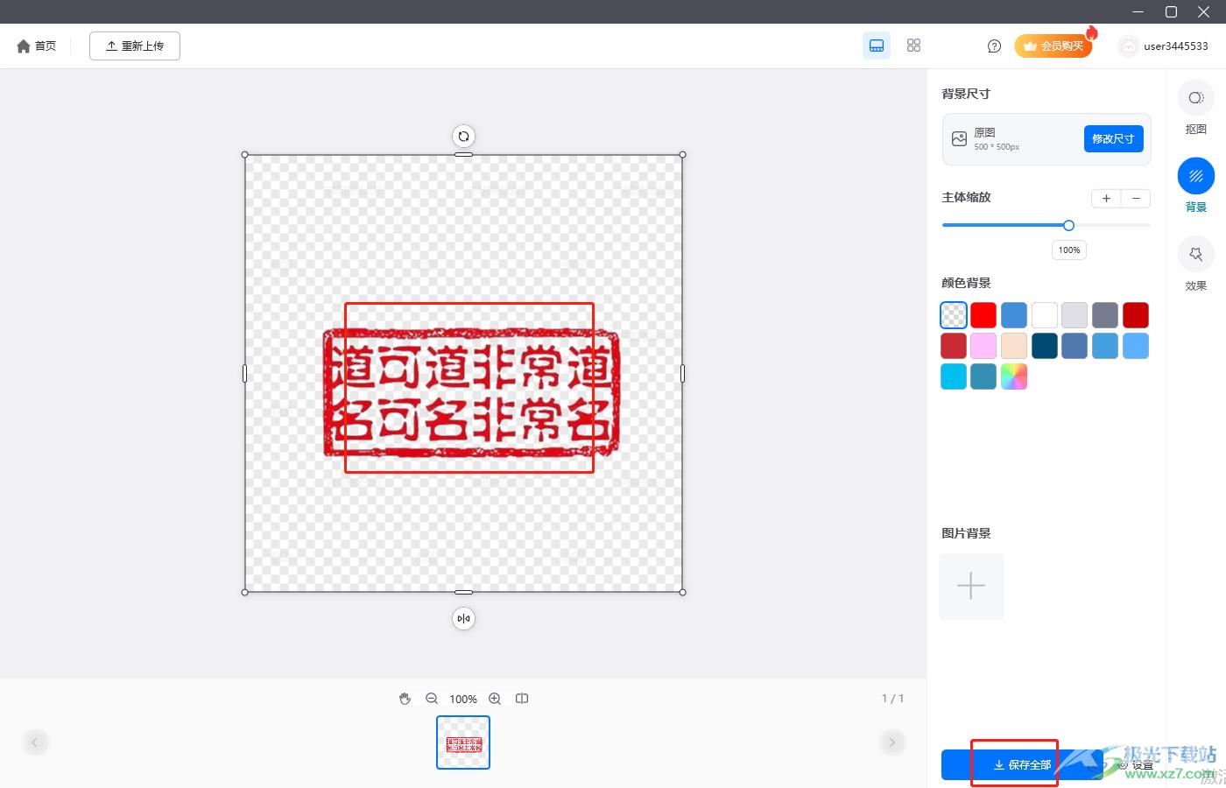Click the zoom out magnifier icon
Viewport: 1226px width, 788px height.
point(432,699)
